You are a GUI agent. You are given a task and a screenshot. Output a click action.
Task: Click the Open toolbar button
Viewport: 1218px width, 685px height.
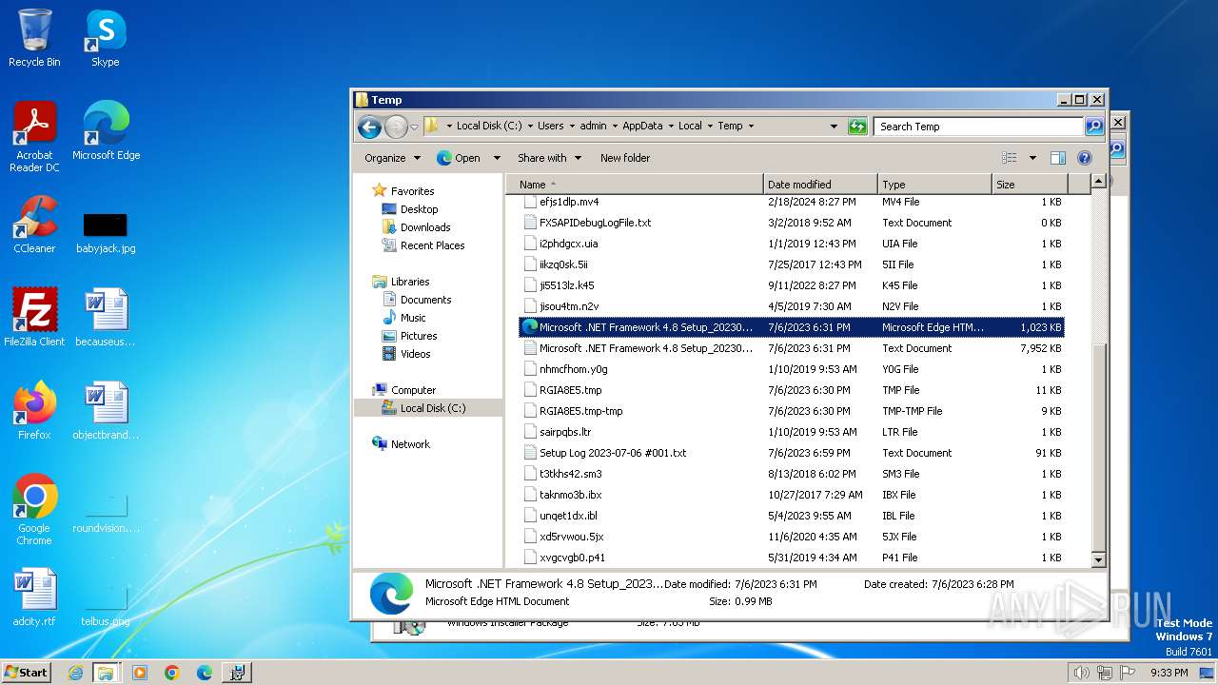tap(459, 158)
